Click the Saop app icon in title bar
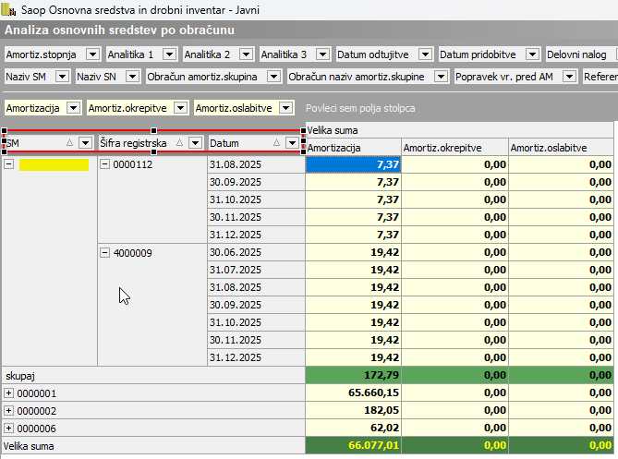Image resolution: width=618 pixels, height=459 pixels. 9,9
